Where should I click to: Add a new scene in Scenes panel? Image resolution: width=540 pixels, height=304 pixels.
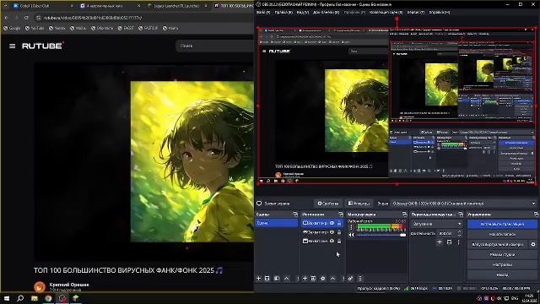click(259, 278)
